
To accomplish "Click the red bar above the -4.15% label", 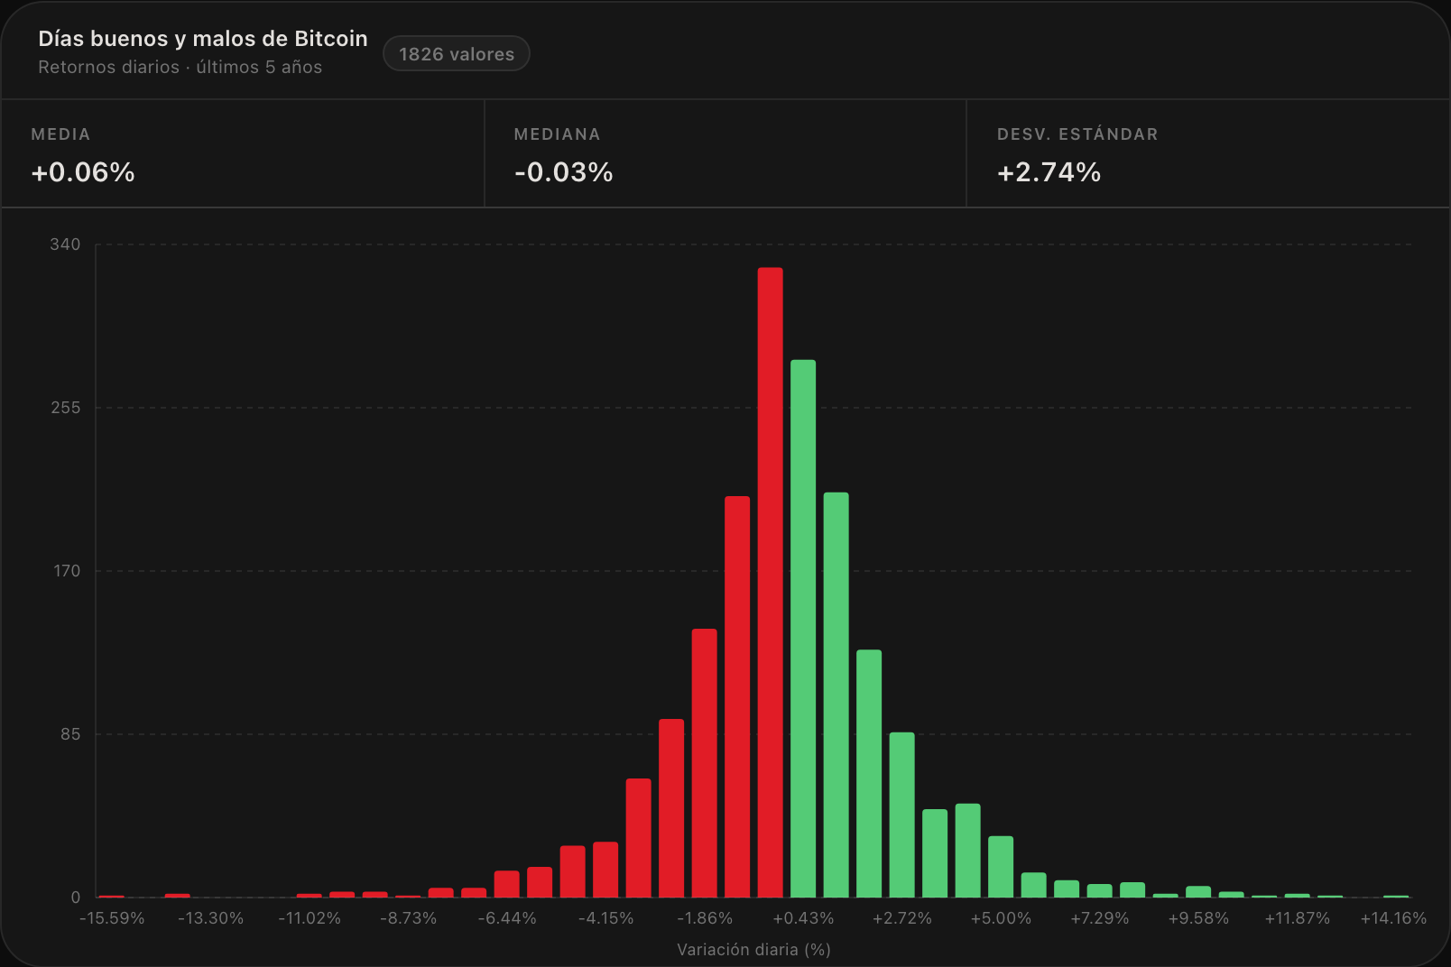I will (605, 870).
